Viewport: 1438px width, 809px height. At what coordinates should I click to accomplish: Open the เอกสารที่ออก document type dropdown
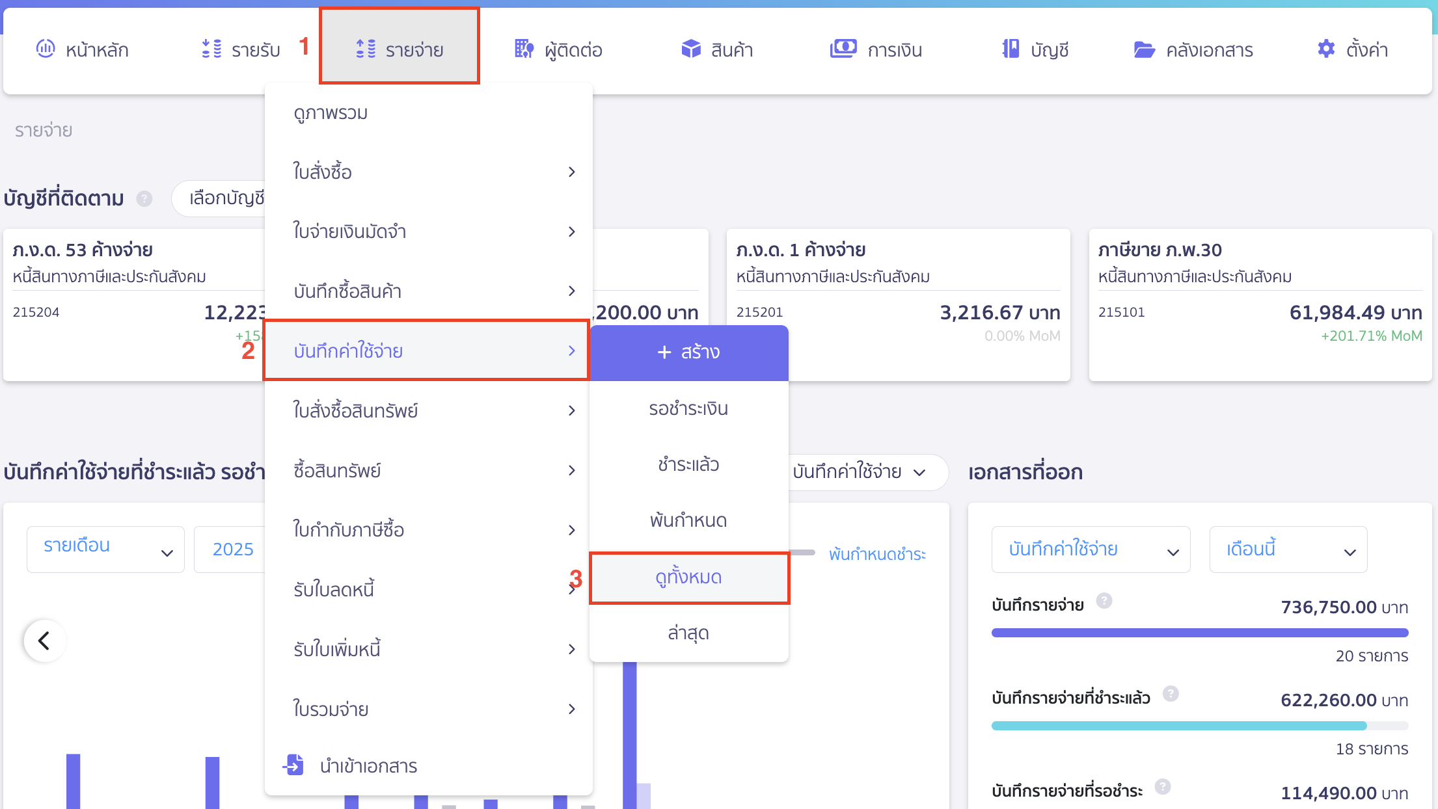[1091, 549]
